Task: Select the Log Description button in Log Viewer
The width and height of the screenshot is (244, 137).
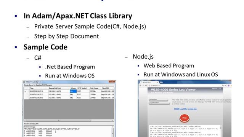Action: pyautogui.click(x=159, y=103)
